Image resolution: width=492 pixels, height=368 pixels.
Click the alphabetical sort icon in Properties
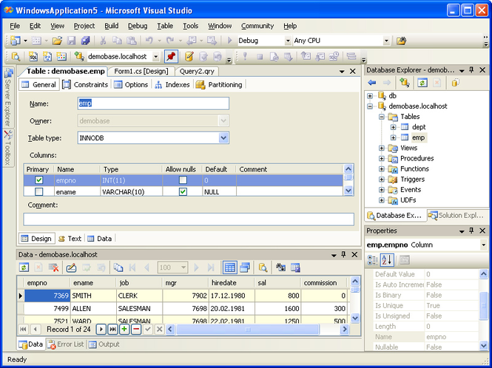tap(387, 259)
